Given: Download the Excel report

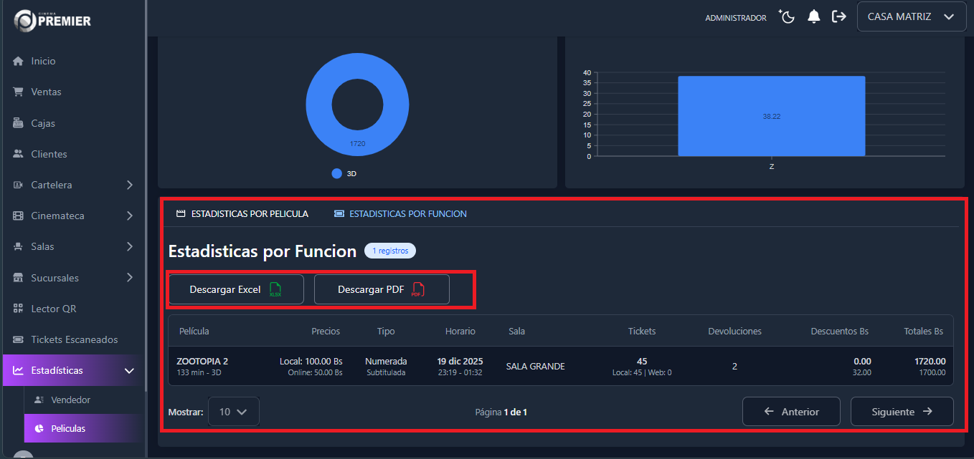Looking at the screenshot, I should [235, 289].
